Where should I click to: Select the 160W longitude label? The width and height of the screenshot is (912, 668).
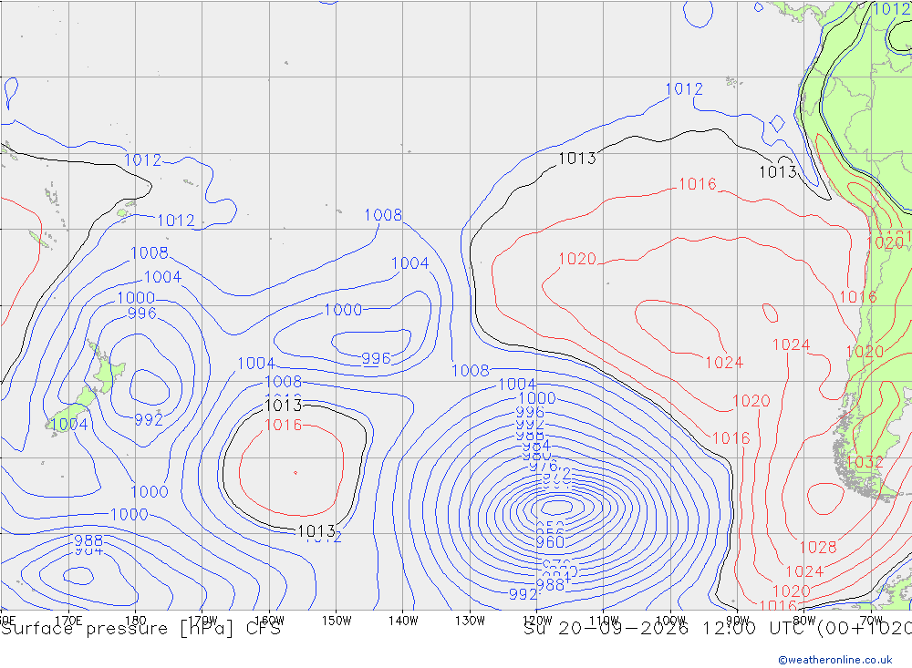tap(269, 621)
